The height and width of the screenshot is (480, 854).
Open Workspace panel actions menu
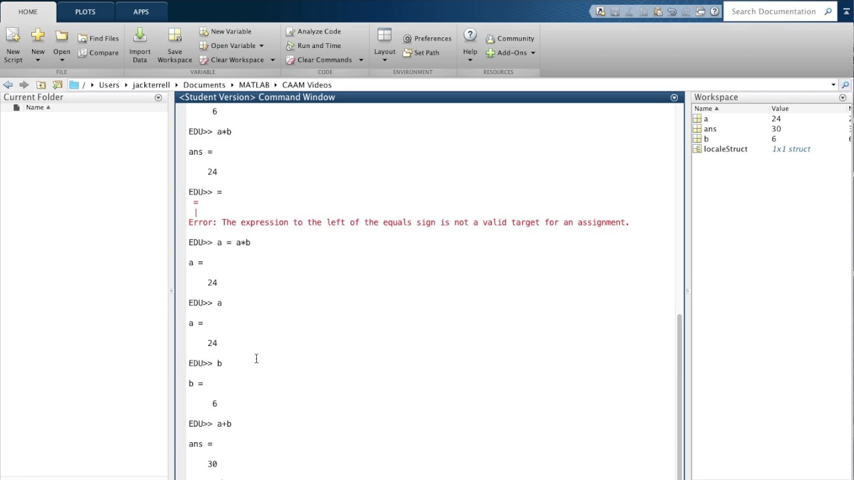click(843, 97)
